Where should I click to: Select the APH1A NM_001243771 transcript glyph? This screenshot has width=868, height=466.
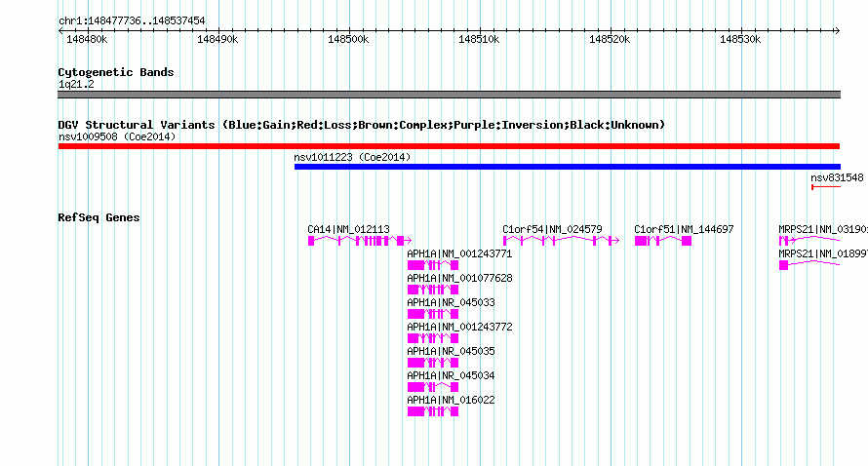[x=433, y=265]
